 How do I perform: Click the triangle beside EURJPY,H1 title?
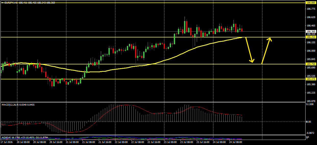(x=2, y=3)
